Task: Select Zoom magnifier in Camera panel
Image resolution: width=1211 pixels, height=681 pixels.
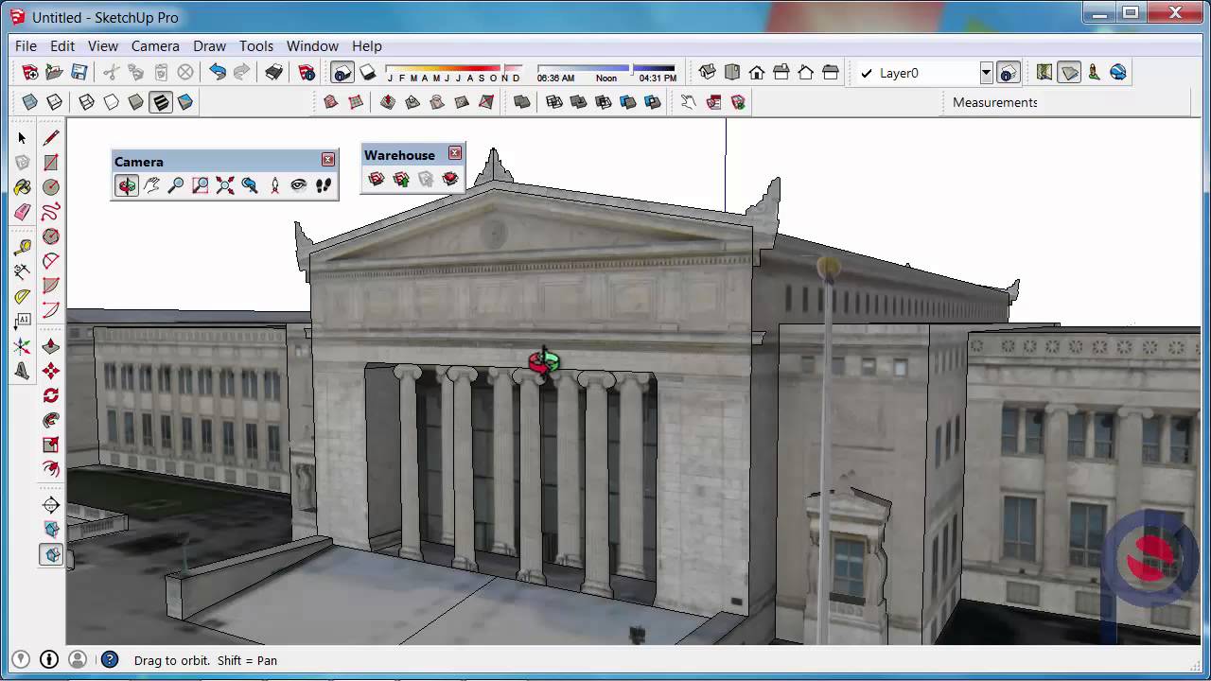Action: pos(176,185)
